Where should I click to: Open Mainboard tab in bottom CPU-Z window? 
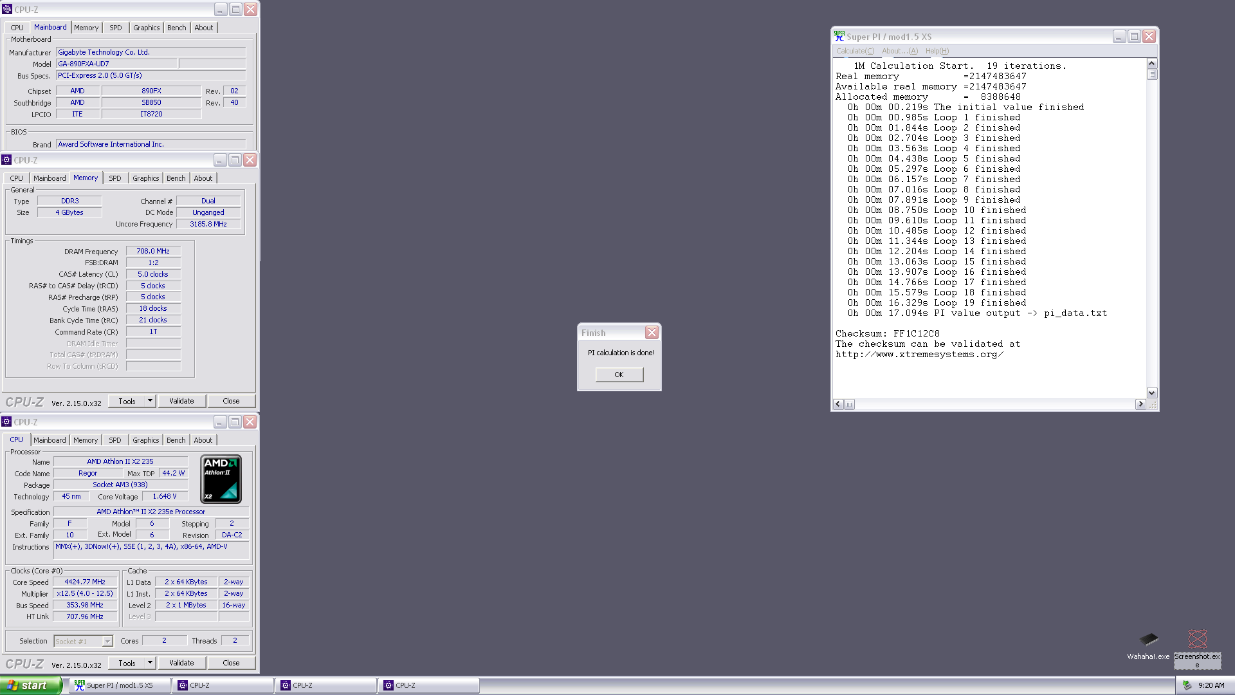coord(50,440)
